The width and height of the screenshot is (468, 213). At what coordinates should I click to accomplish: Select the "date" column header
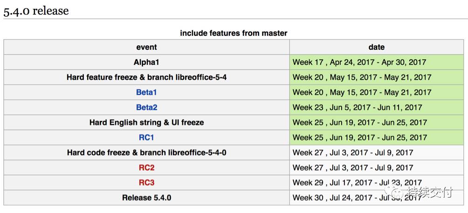point(376,47)
